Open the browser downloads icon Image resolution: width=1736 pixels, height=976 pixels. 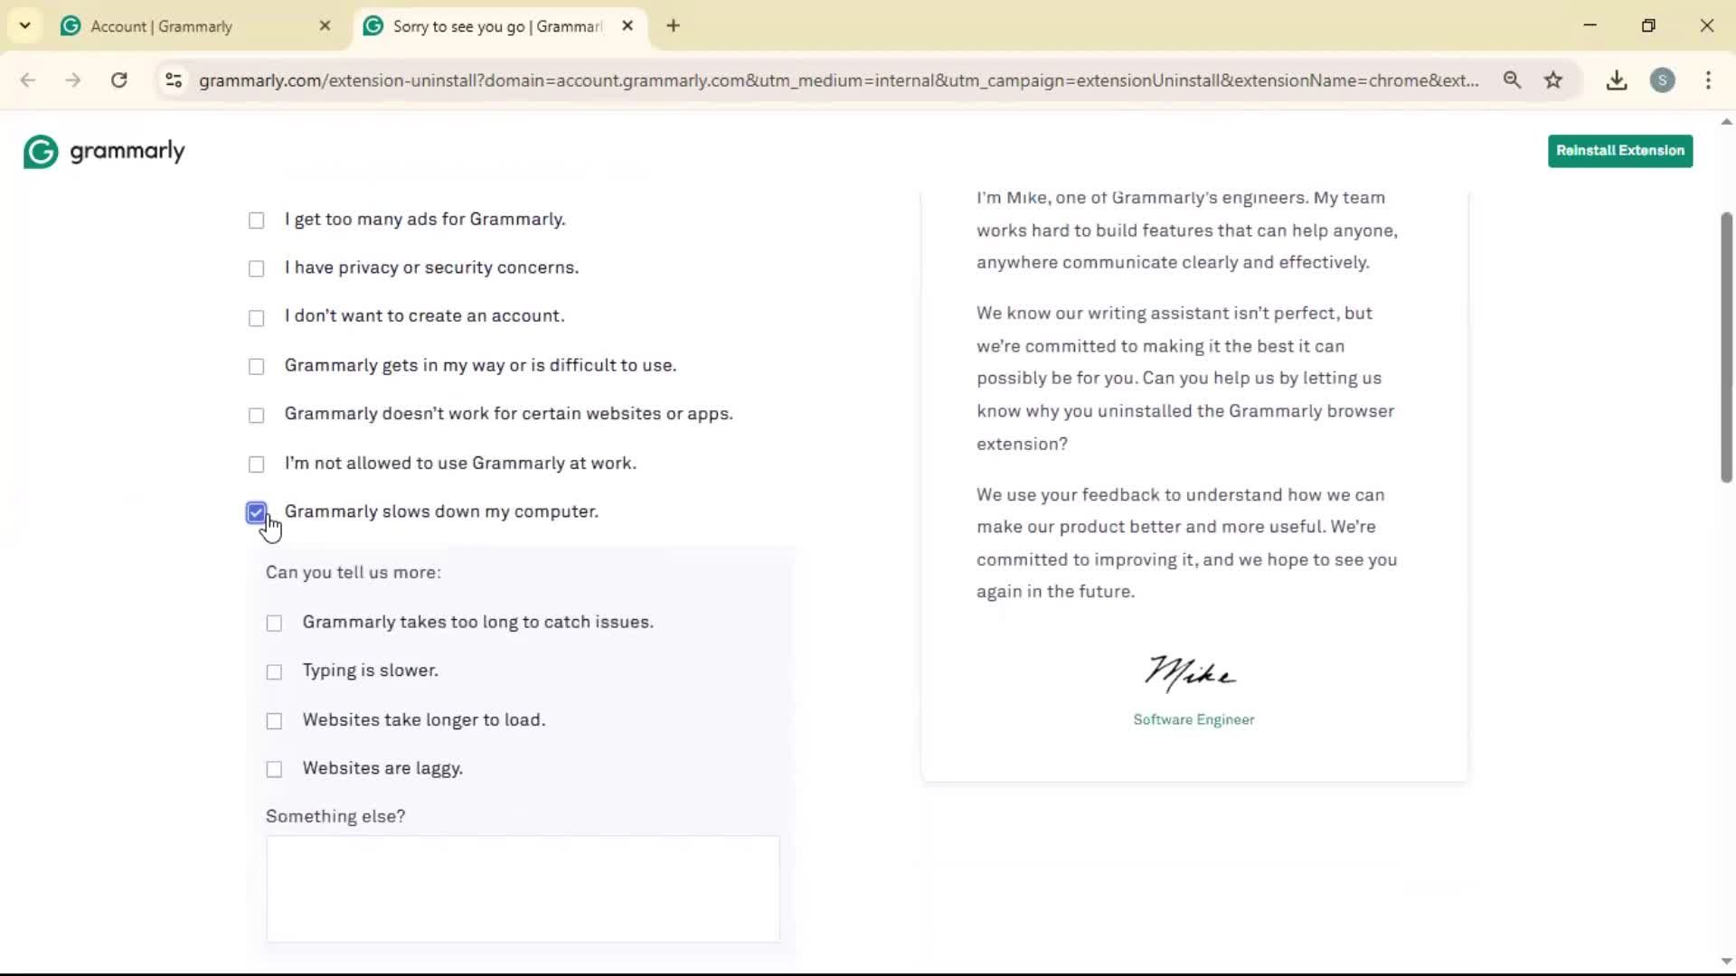point(1617,80)
